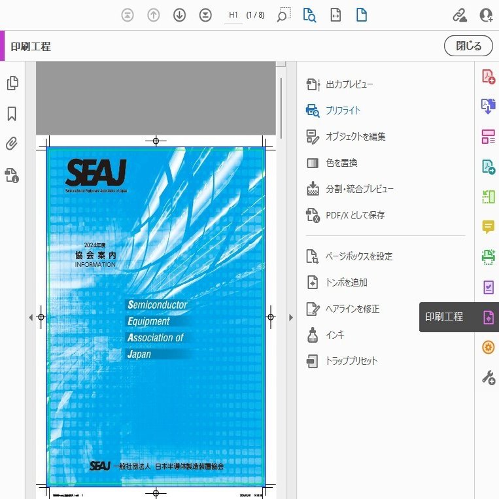Fit one full page view icon
This screenshot has width=499, height=499.
[x=362, y=15]
